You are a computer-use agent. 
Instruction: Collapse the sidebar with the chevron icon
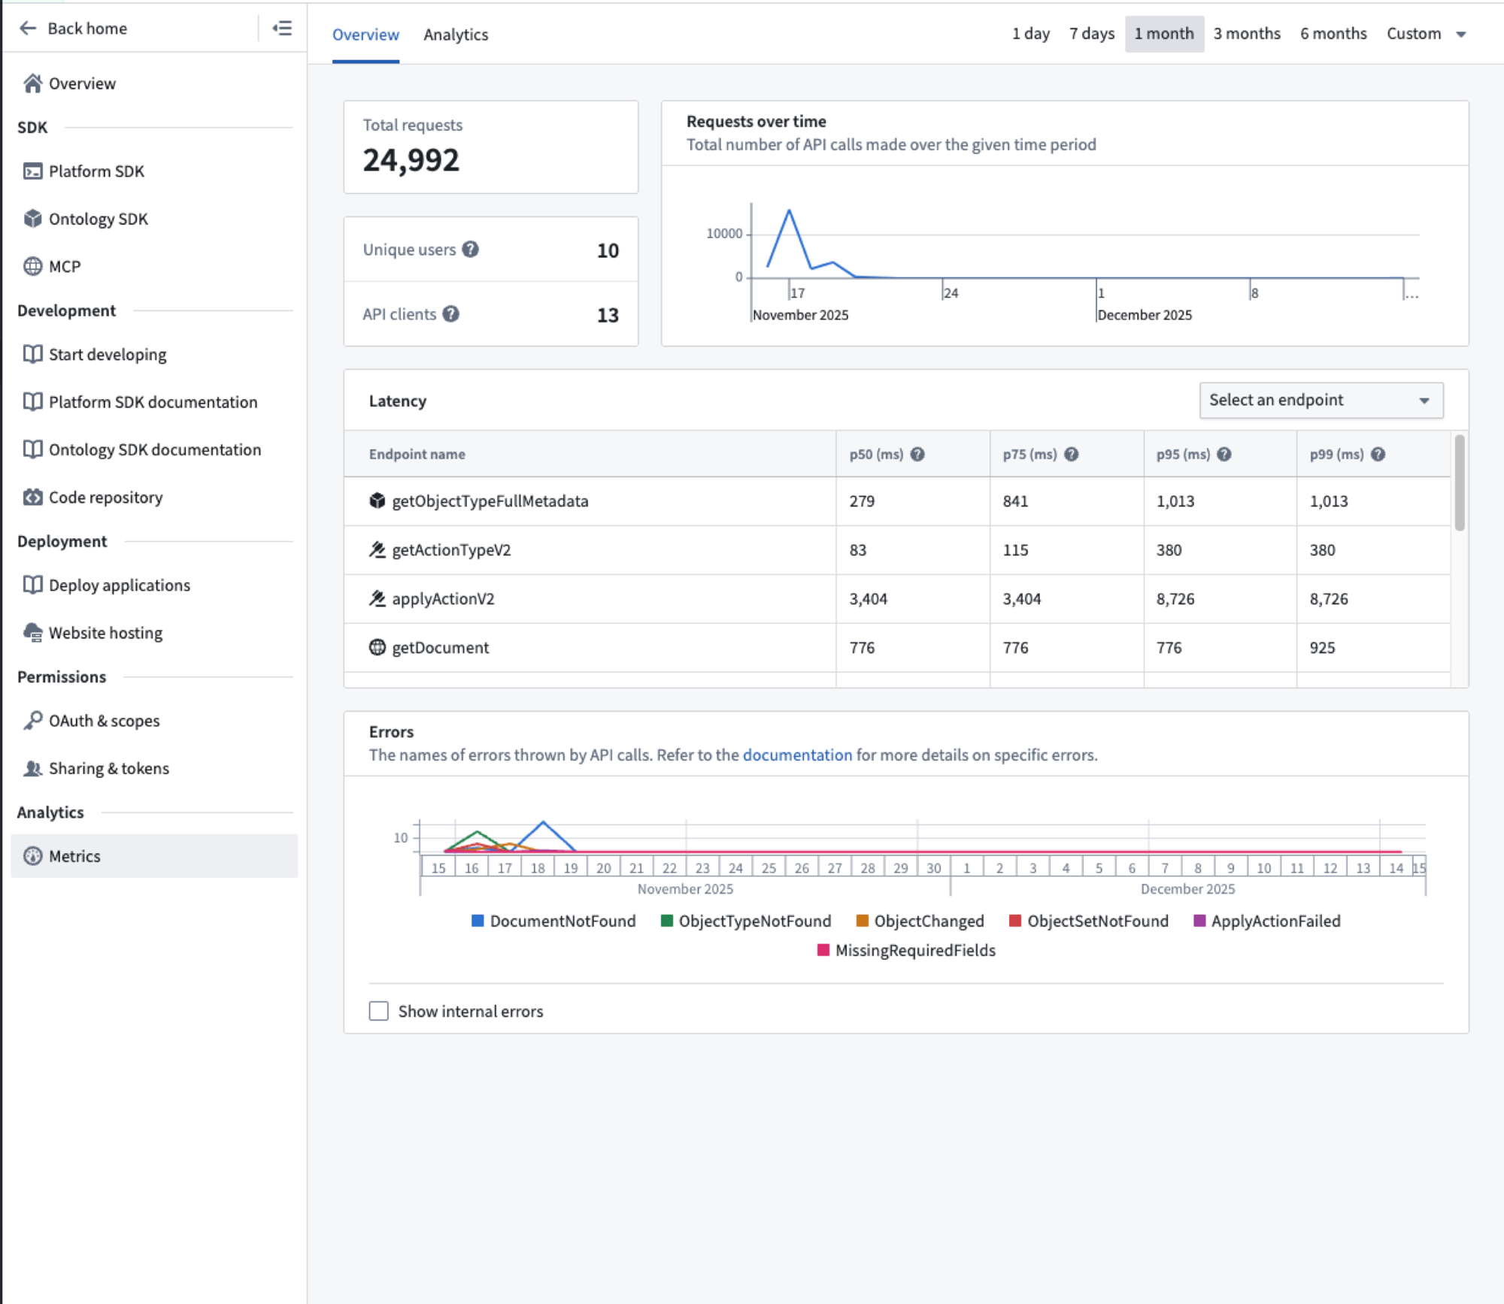click(x=282, y=28)
